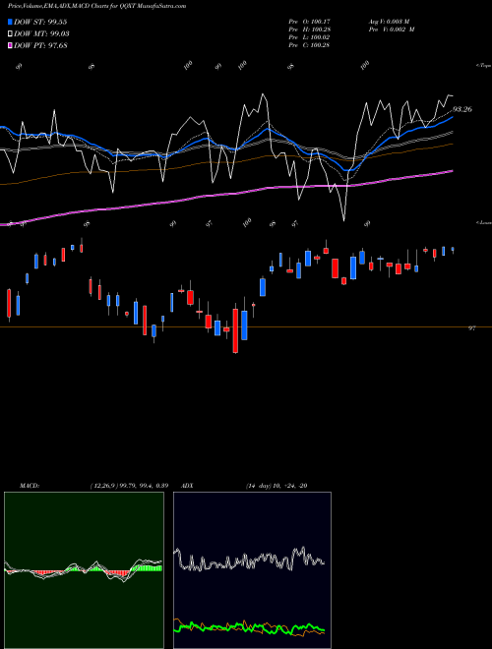Click the Pre H: 100.28 value
This screenshot has height=649, width=492.
(x=309, y=29)
